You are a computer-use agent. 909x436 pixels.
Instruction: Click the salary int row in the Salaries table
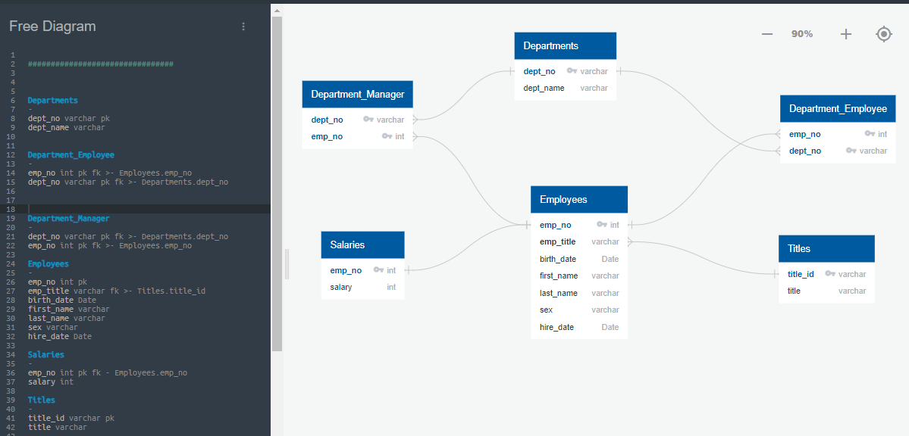[x=363, y=287]
